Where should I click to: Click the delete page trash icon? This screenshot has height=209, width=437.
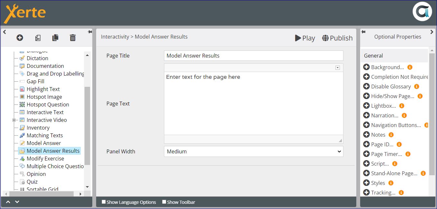click(x=73, y=38)
